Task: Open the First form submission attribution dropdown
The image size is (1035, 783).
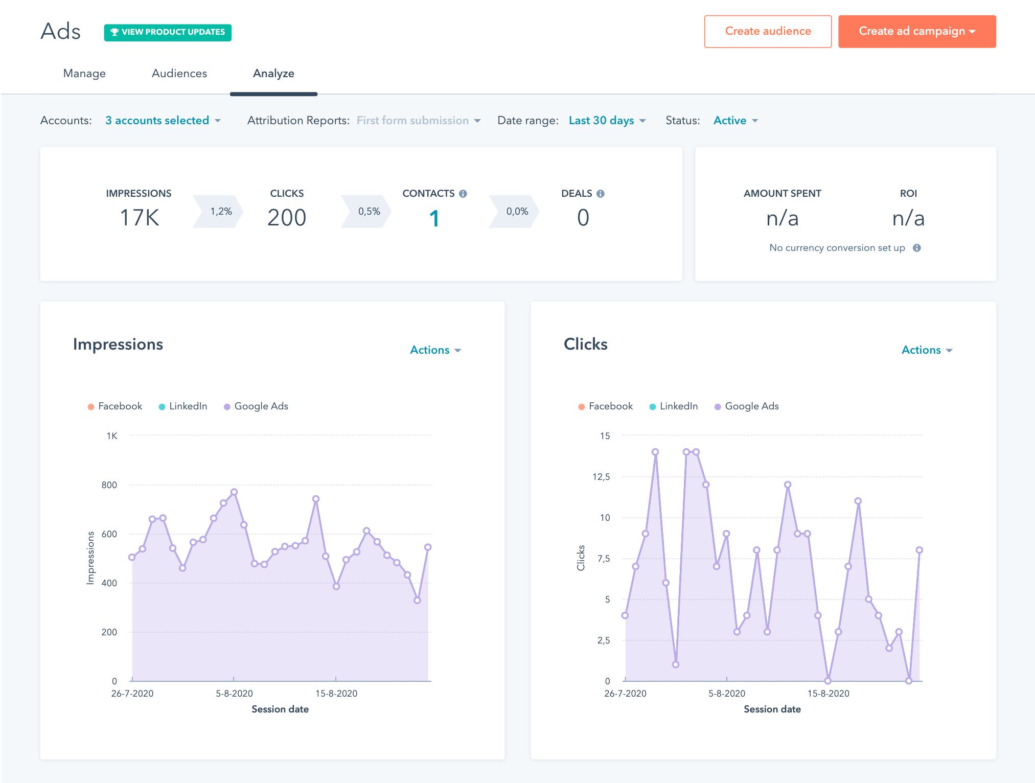Action: click(x=419, y=121)
